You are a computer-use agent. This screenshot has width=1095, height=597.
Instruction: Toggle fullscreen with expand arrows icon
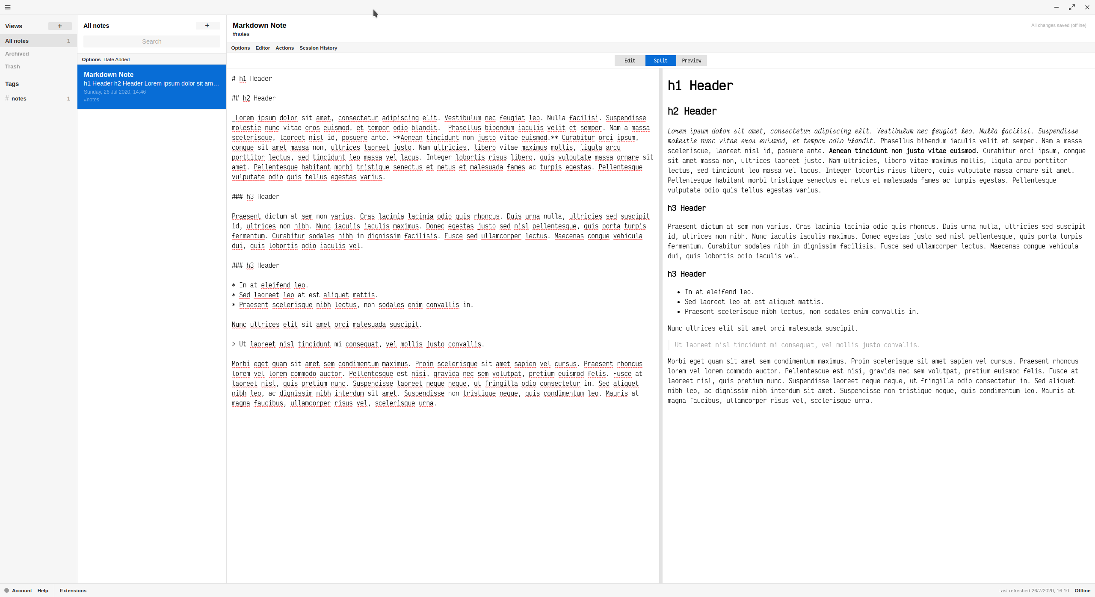(1072, 7)
